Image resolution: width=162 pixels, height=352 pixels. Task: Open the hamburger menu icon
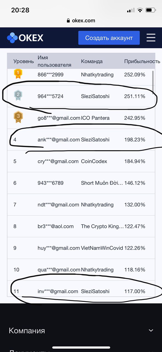pyautogui.click(x=151, y=38)
